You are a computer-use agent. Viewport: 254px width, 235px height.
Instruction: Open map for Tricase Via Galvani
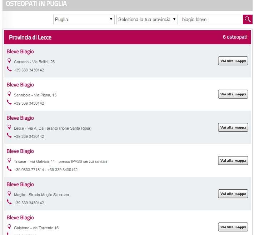[233, 160]
